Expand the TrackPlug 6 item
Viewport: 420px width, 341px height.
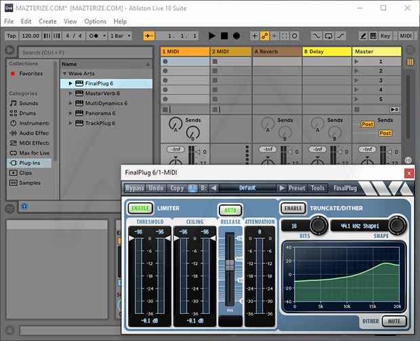[x=70, y=123]
